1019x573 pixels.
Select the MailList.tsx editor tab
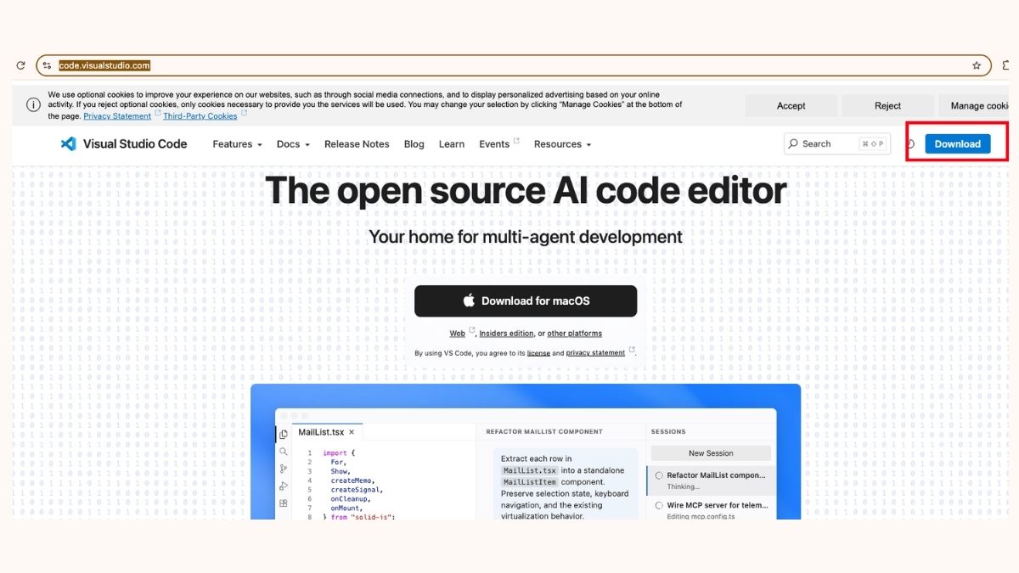327,432
